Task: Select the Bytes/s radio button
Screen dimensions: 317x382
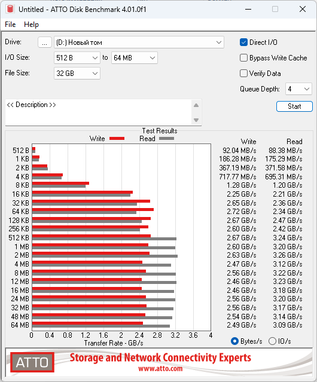Action: [234, 341]
